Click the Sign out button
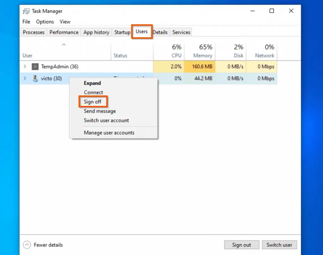323x255 pixels. coord(242,245)
